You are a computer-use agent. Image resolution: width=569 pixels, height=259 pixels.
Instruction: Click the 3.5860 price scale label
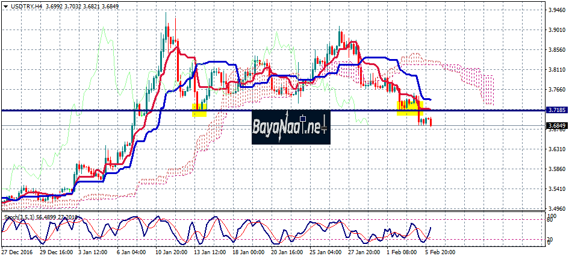coord(555,169)
